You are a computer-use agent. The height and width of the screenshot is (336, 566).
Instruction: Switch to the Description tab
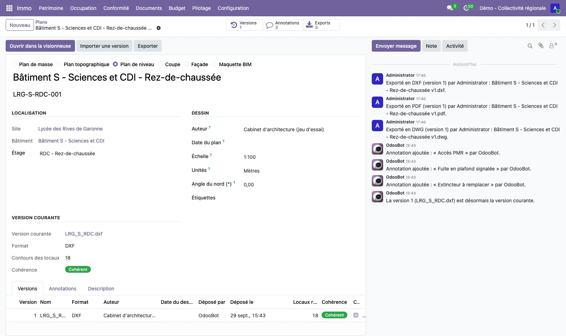tap(101, 289)
